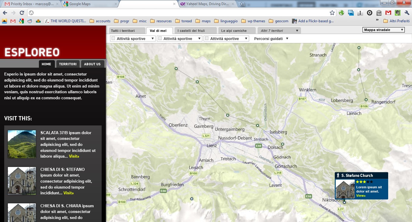
Task: Open the Google bookmark icon in bookmarks bar
Action: coord(21,21)
